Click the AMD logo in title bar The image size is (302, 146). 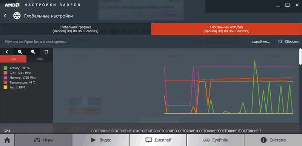[12, 5]
